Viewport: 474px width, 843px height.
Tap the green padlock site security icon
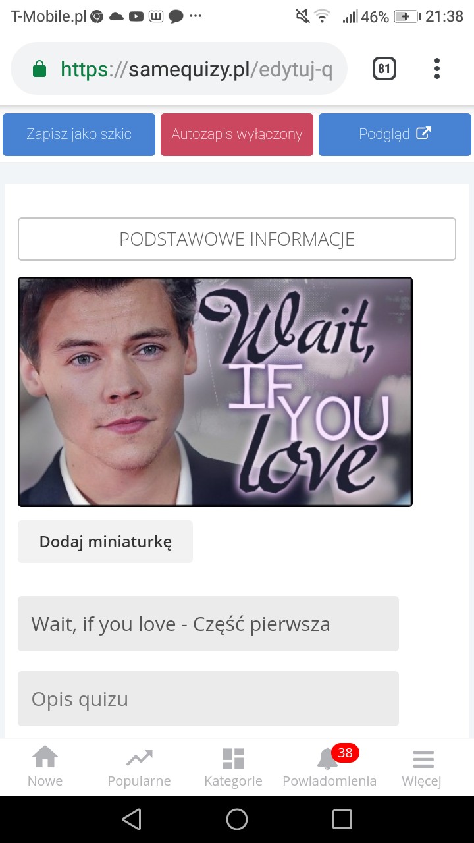(39, 68)
